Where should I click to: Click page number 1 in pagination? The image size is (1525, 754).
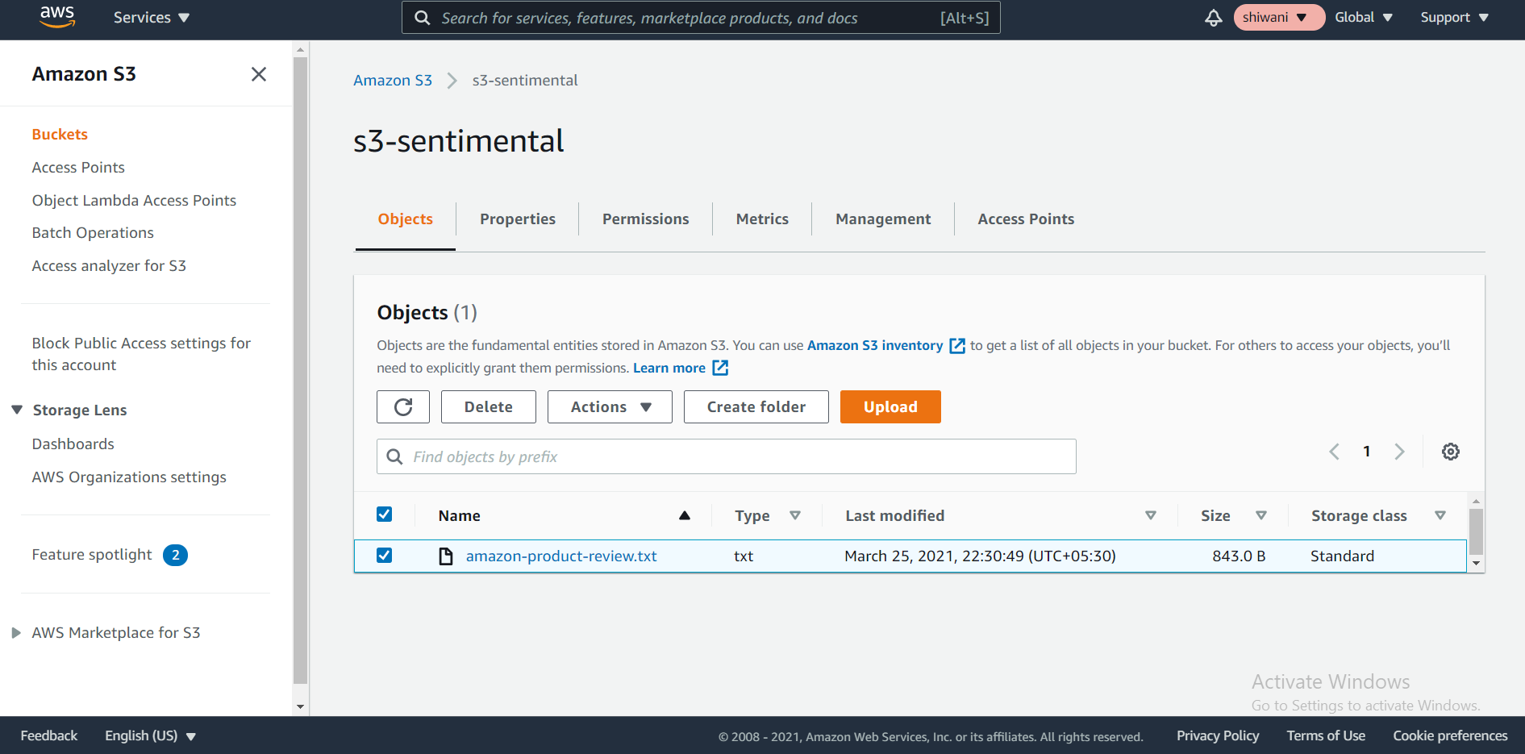click(x=1367, y=452)
